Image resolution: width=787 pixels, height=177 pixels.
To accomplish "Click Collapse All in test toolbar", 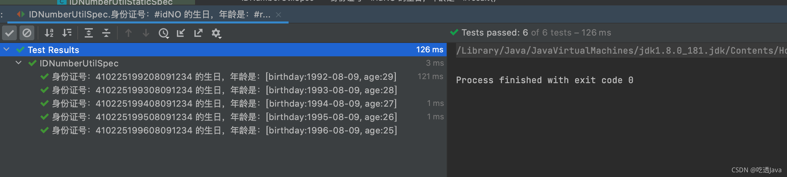I will pos(106,33).
